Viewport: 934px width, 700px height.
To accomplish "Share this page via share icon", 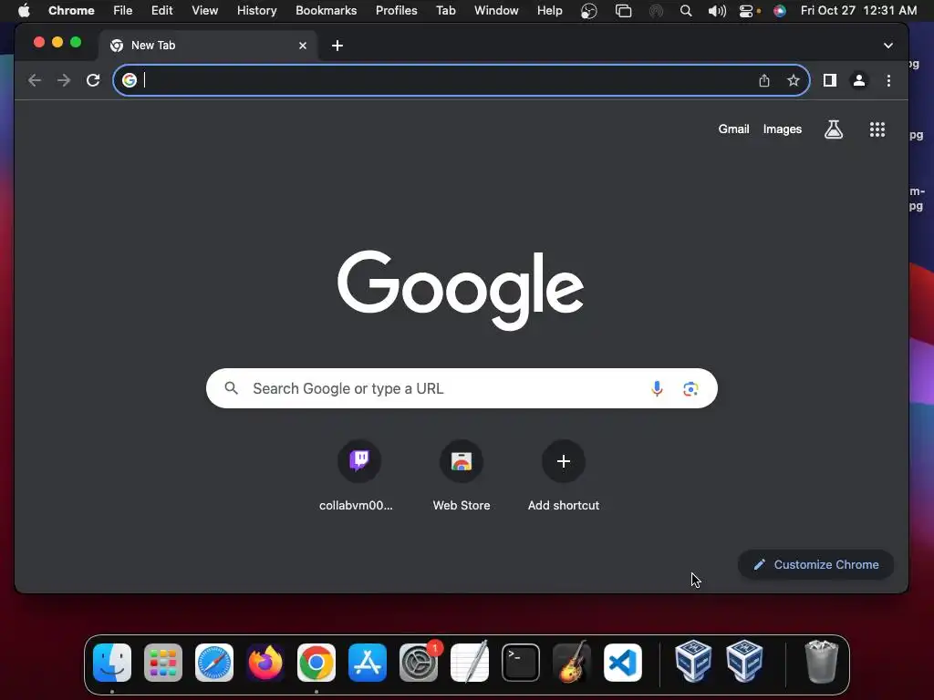I will (764, 80).
